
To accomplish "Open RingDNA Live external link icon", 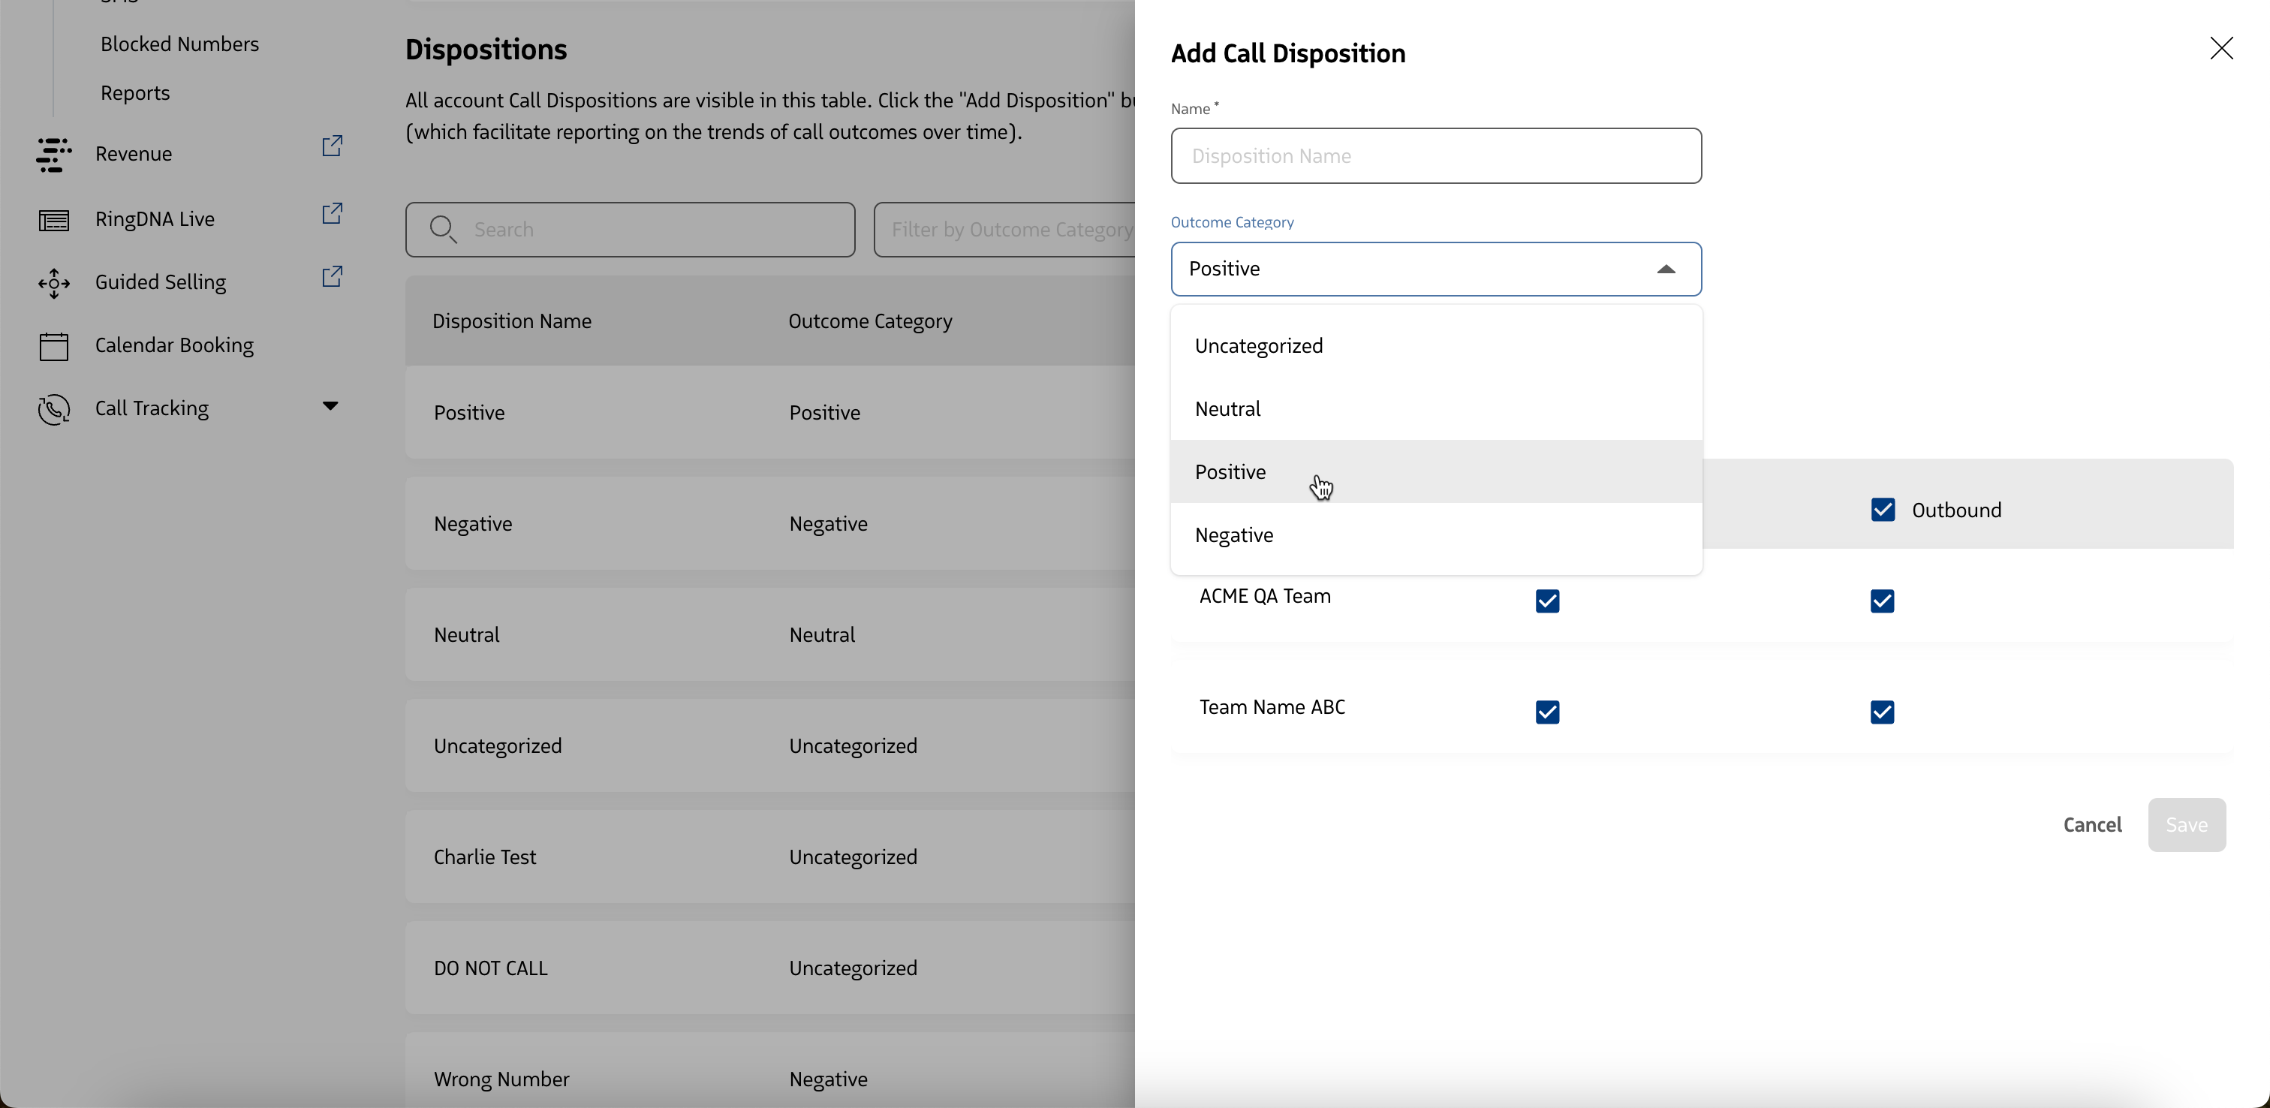I will [x=333, y=213].
